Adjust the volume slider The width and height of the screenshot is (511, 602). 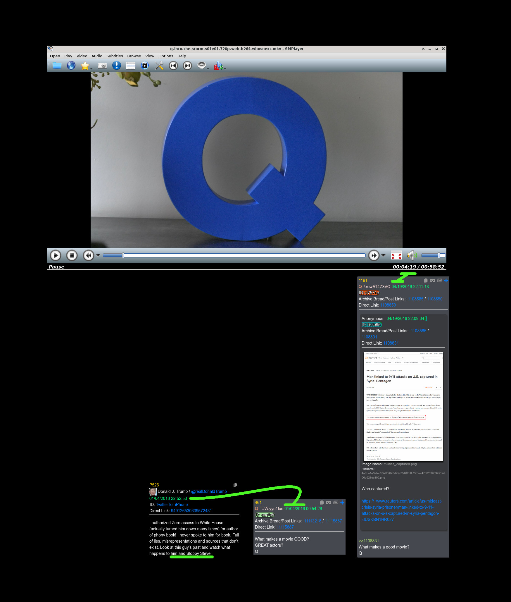coord(433,255)
